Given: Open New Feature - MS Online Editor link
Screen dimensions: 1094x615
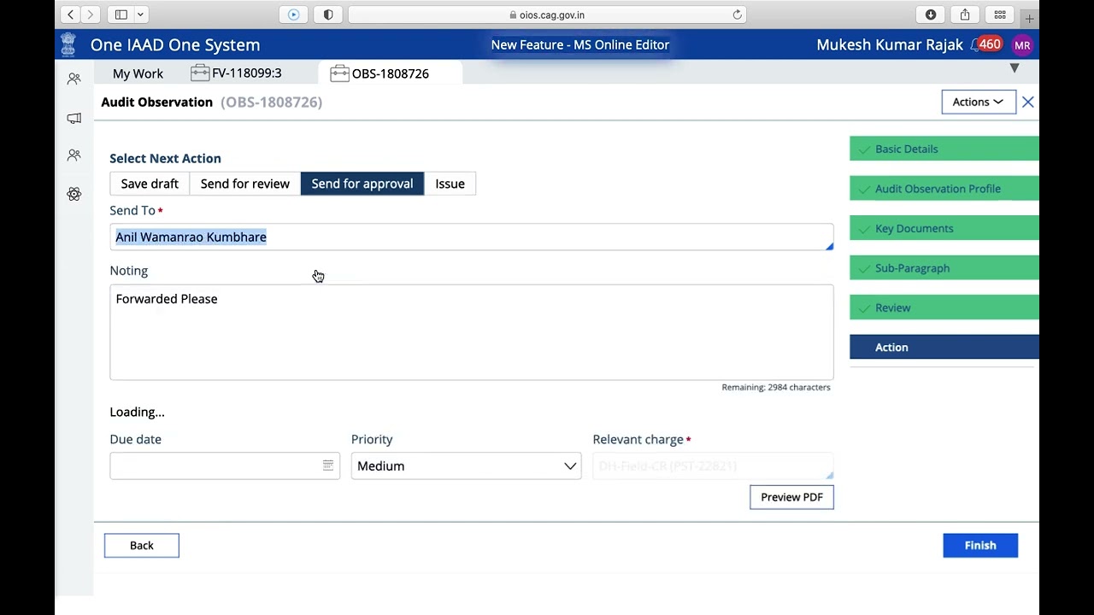Looking at the screenshot, I should pos(580,44).
